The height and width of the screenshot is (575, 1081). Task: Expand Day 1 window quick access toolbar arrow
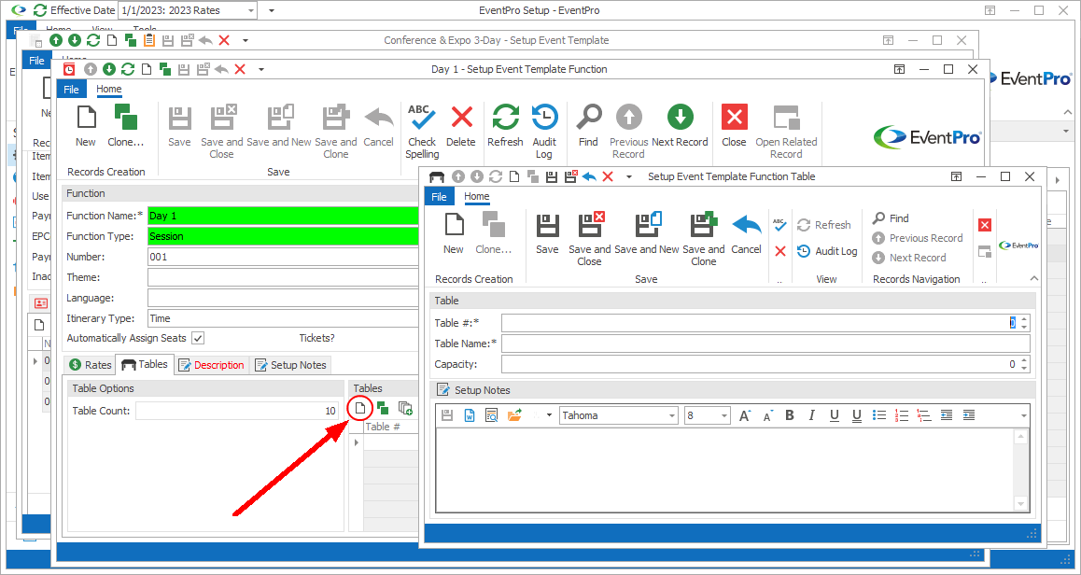pyautogui.click(x=261, y=69)
